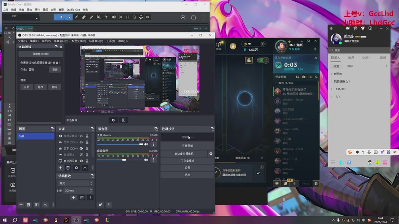Expand the 131/301 friend group in QQ
Image resolution: width=399 pixels, height=224 pixels.
(x=331, y=89)
